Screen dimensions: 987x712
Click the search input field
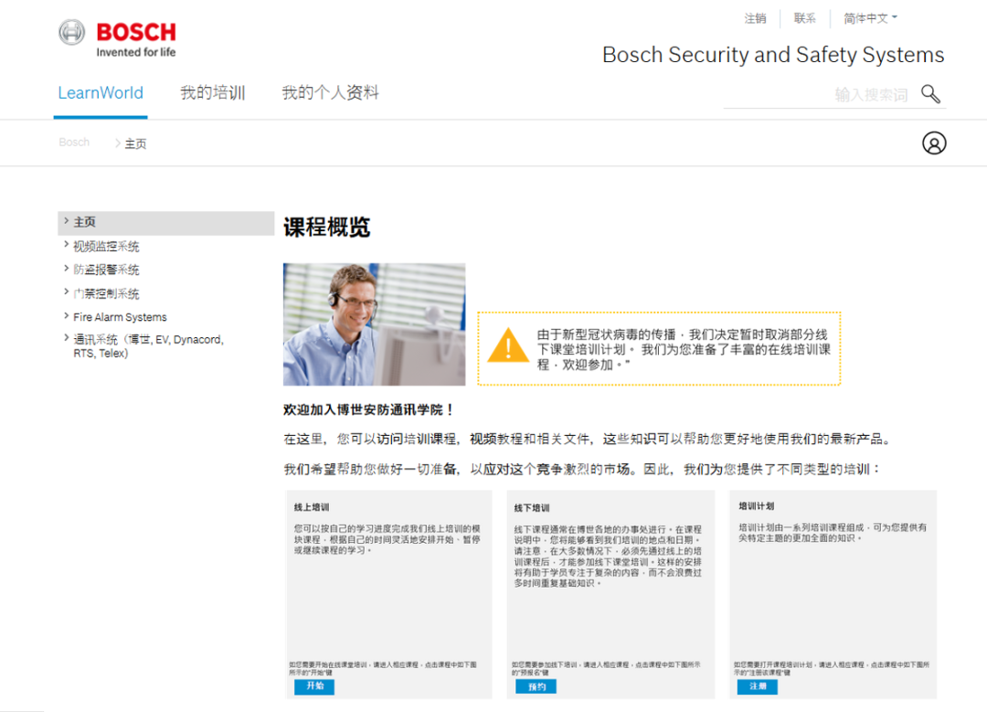[x=821, y=95]
